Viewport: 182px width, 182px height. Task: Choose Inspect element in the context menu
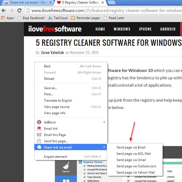71,157
